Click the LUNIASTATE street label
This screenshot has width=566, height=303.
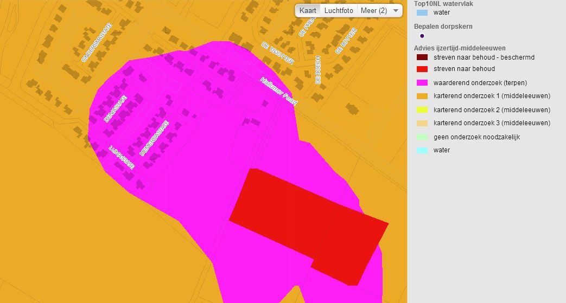click(122, 157)
